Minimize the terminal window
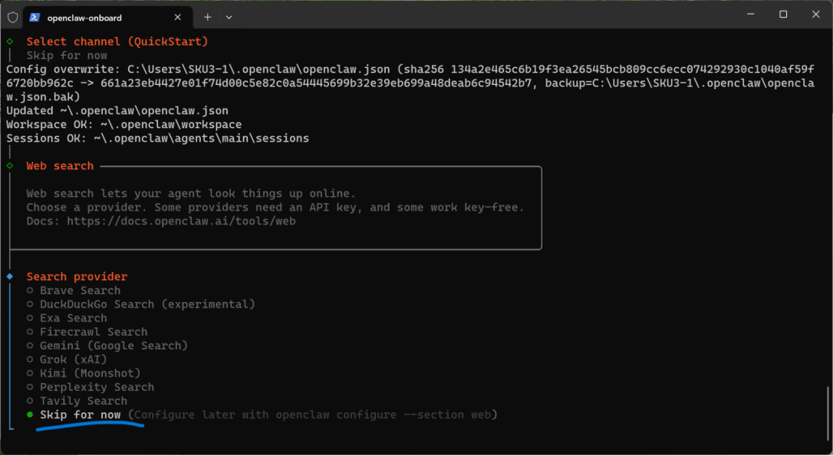The image size is (833, 456). coord(748,15)
